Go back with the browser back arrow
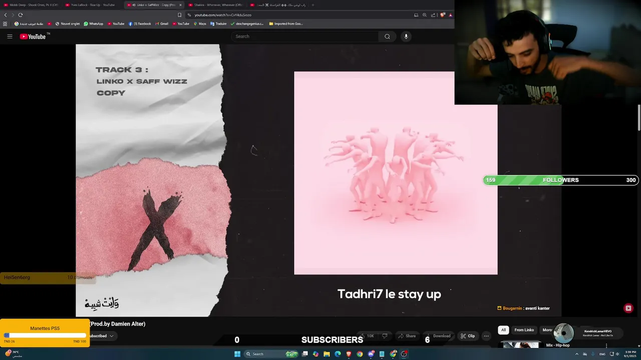Viewport: 641px width, 360px height. point(6,15)
